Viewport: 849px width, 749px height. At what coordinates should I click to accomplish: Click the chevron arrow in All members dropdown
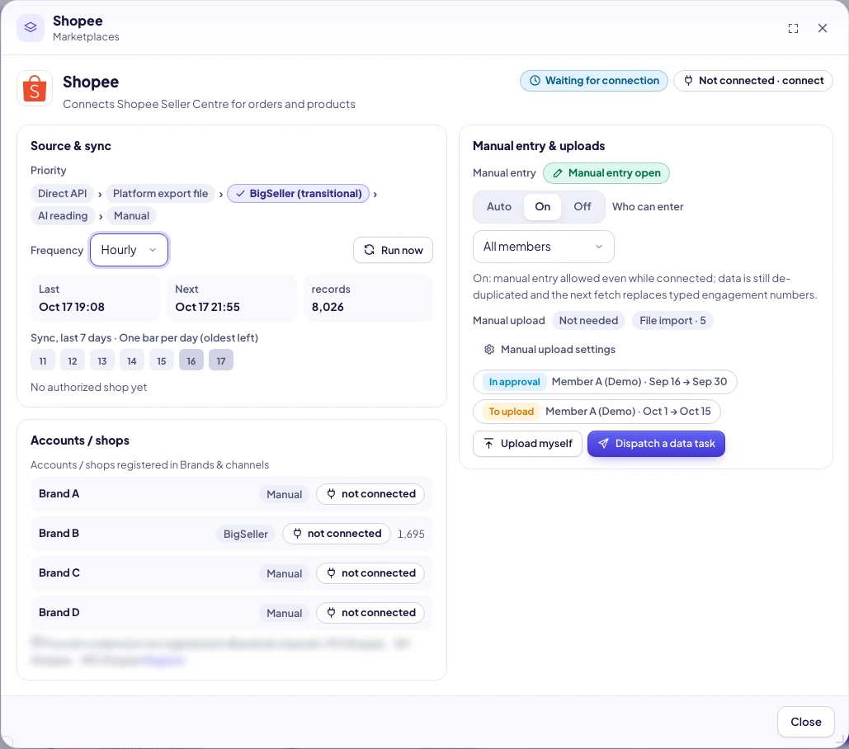[599, 247]
